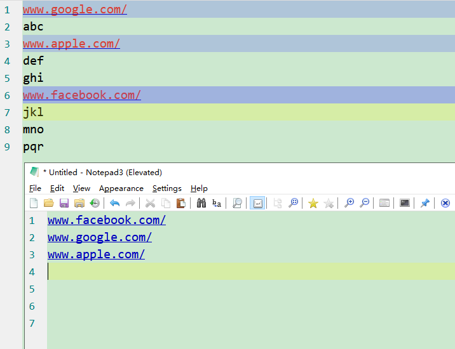Viewport: 455px width, 349px height.
Task: Click the Copy icon in the toolbar
Action: 166,203
